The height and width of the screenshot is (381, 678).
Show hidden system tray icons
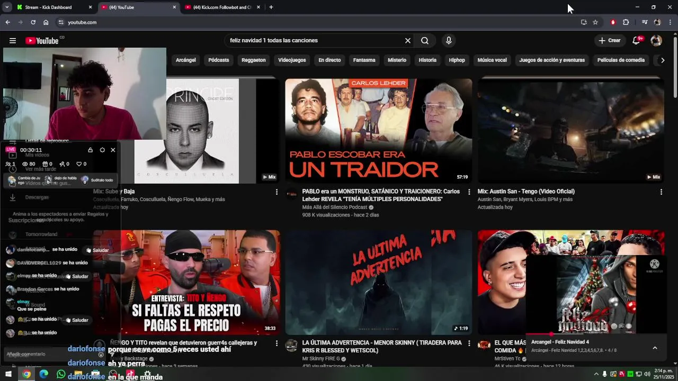[x=596, y=374]
